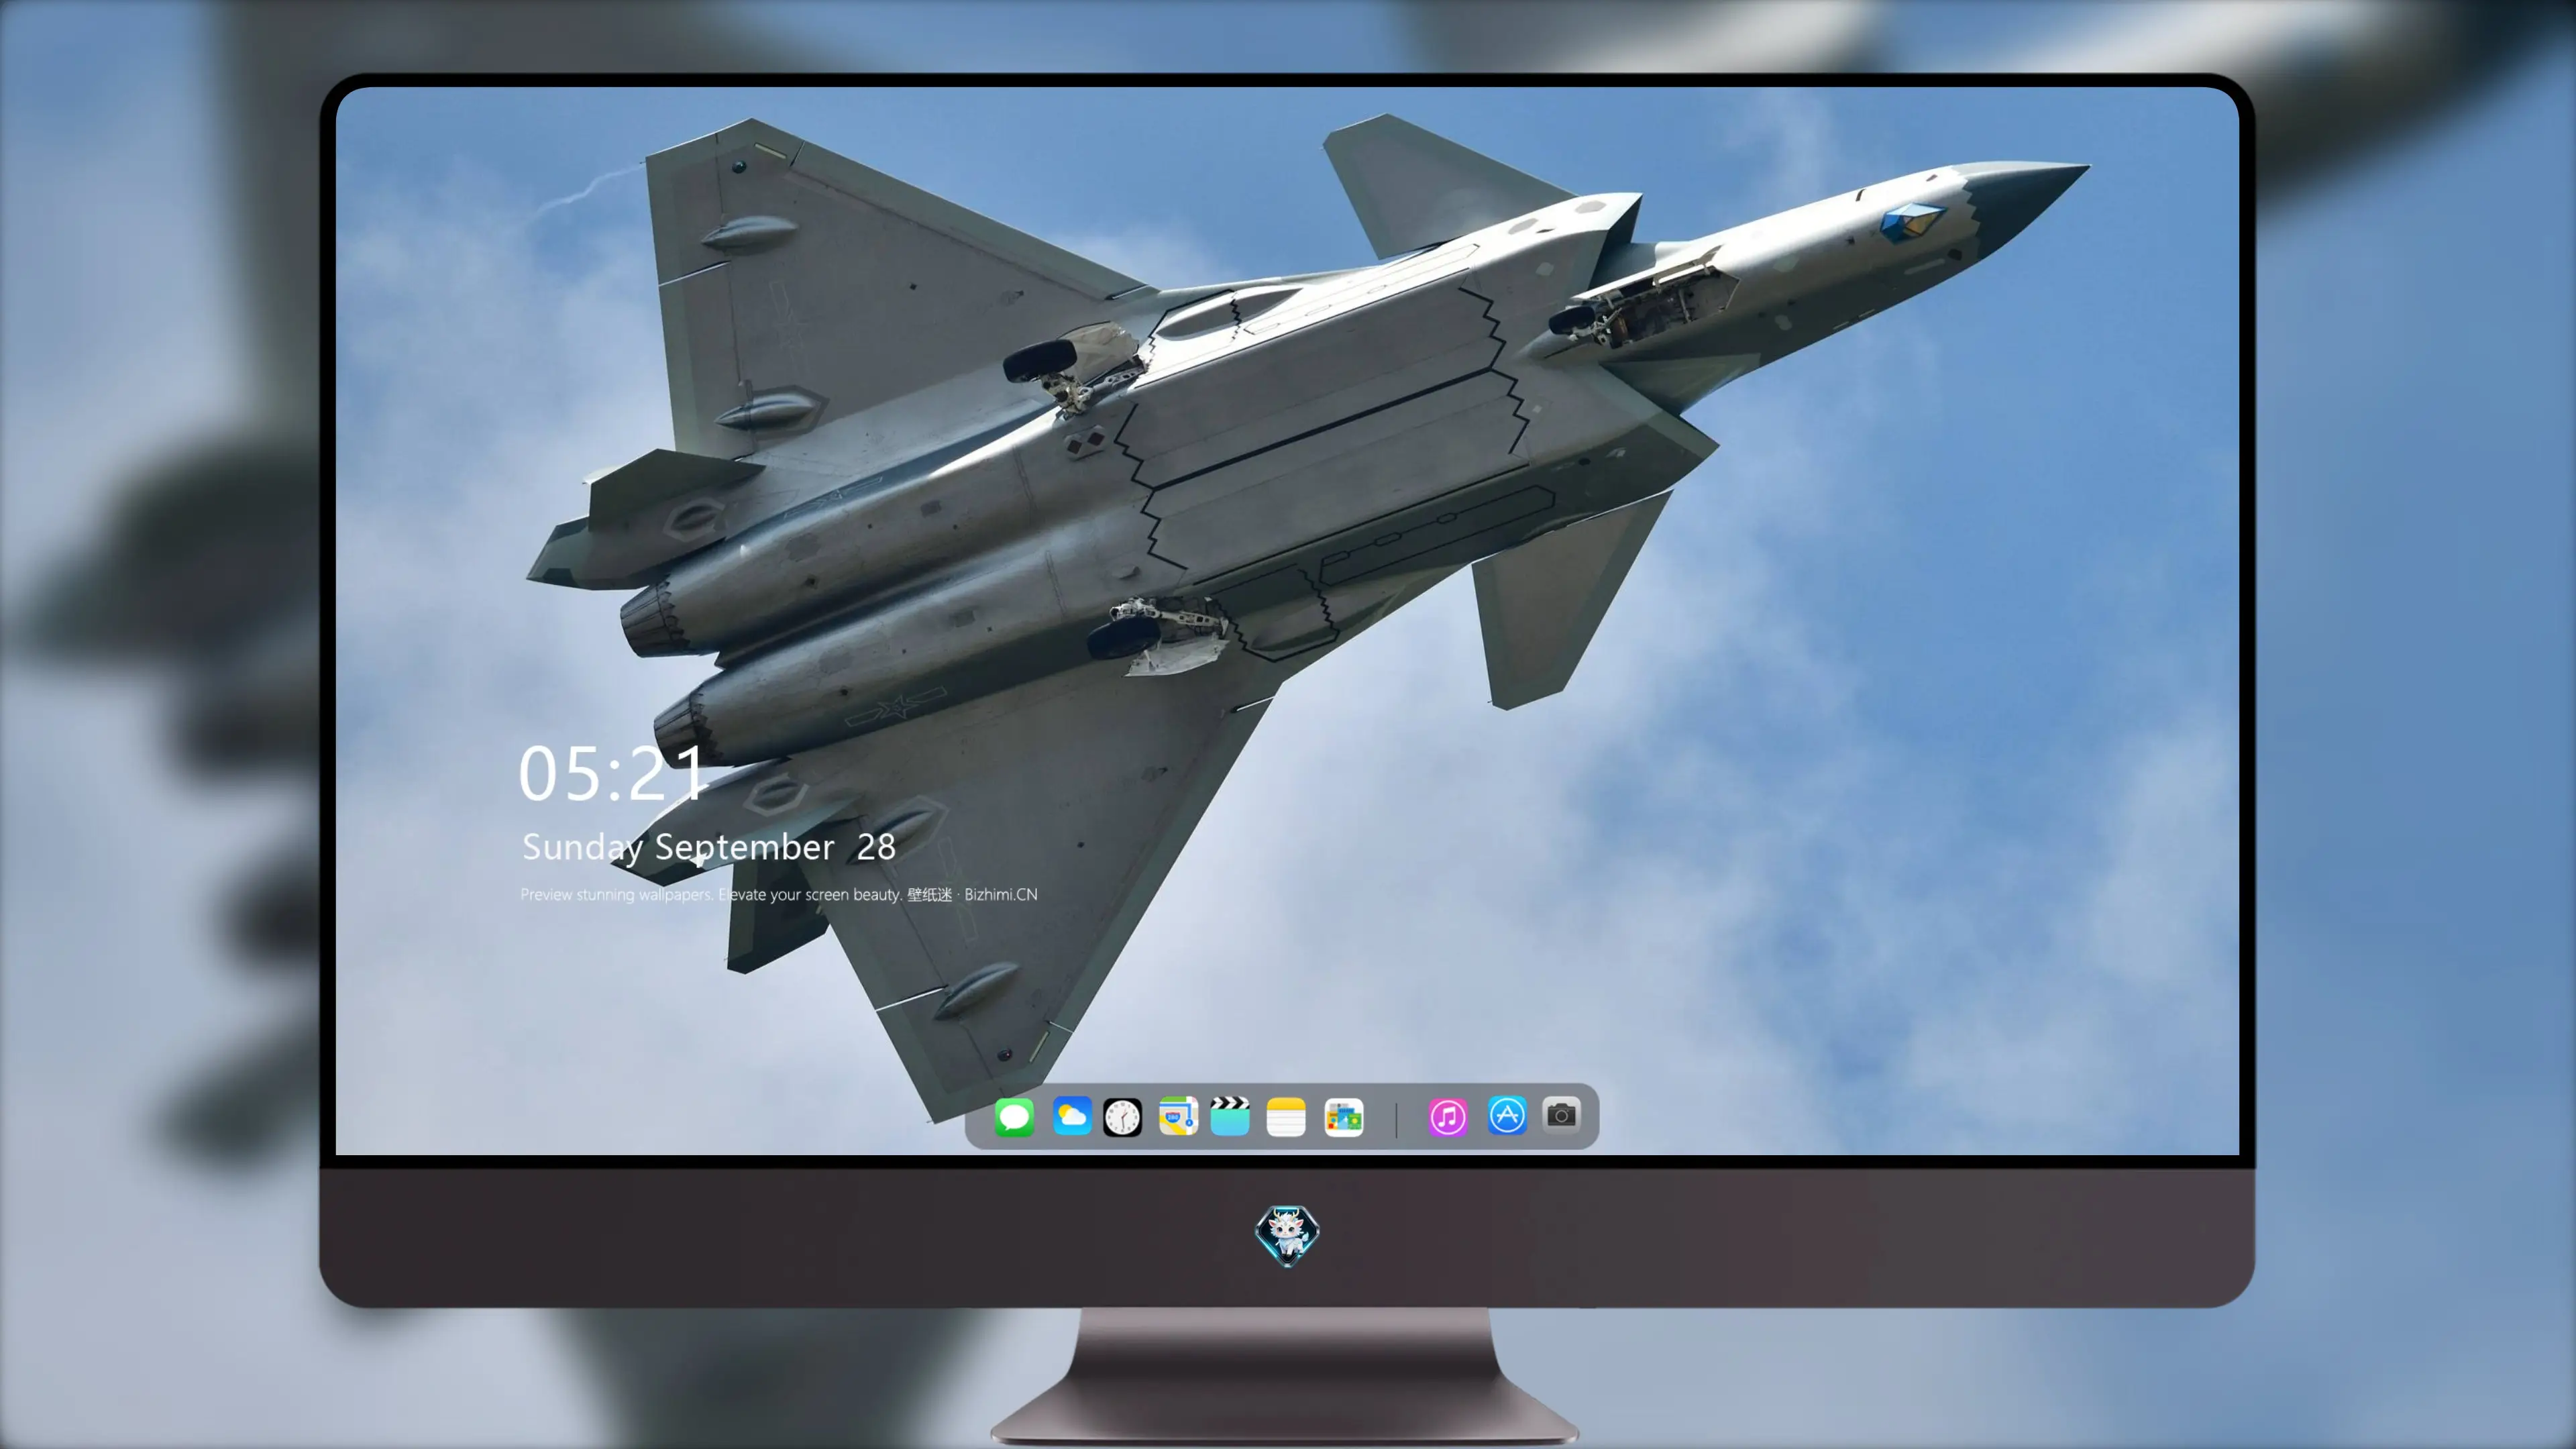This screenshot has width=2576, height=1449.
Task: Open the Passbook cards app icon
Action: (1343, 1117)
